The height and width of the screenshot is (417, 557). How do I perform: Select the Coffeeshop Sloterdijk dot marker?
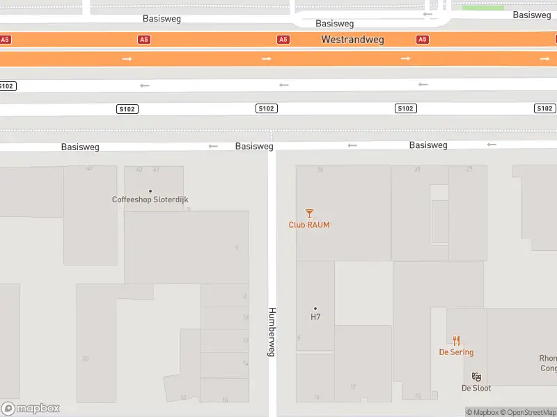pyautogui.click(x=150, y=191)
